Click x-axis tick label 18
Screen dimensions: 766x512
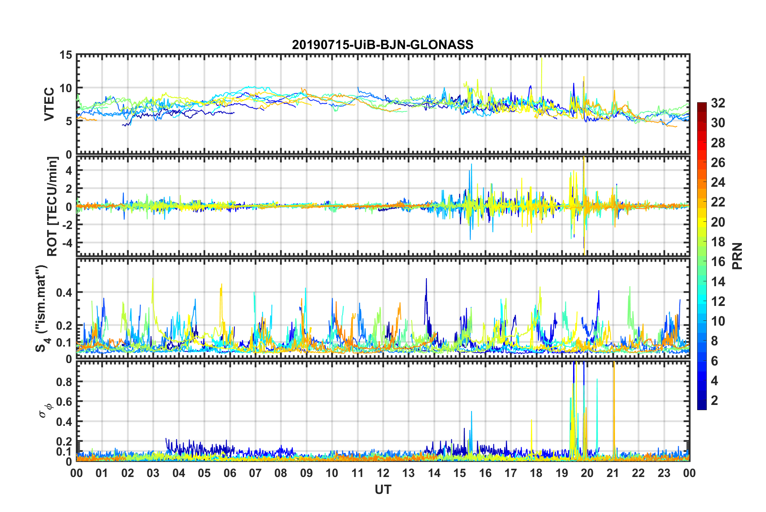536,473
